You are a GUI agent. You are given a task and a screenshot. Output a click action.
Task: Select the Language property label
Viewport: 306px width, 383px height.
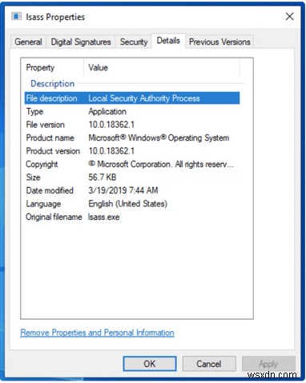(x=43, y=204)
